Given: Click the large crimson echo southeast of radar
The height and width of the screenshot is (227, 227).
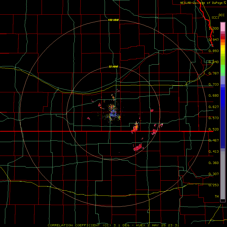Looking at the screenshot, I should click(138, 148).
